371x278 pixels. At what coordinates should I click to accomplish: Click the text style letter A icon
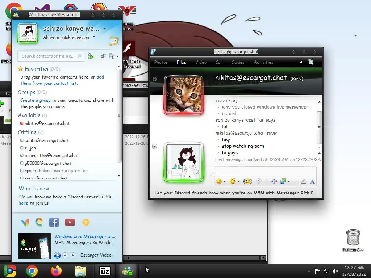312,182
